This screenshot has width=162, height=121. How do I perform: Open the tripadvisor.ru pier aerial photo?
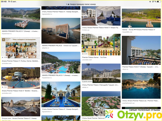pos(21,18)
